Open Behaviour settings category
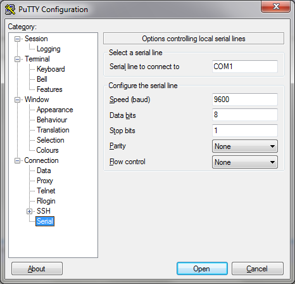Viewport: 295px width, 284px height. tap(52, 120)
